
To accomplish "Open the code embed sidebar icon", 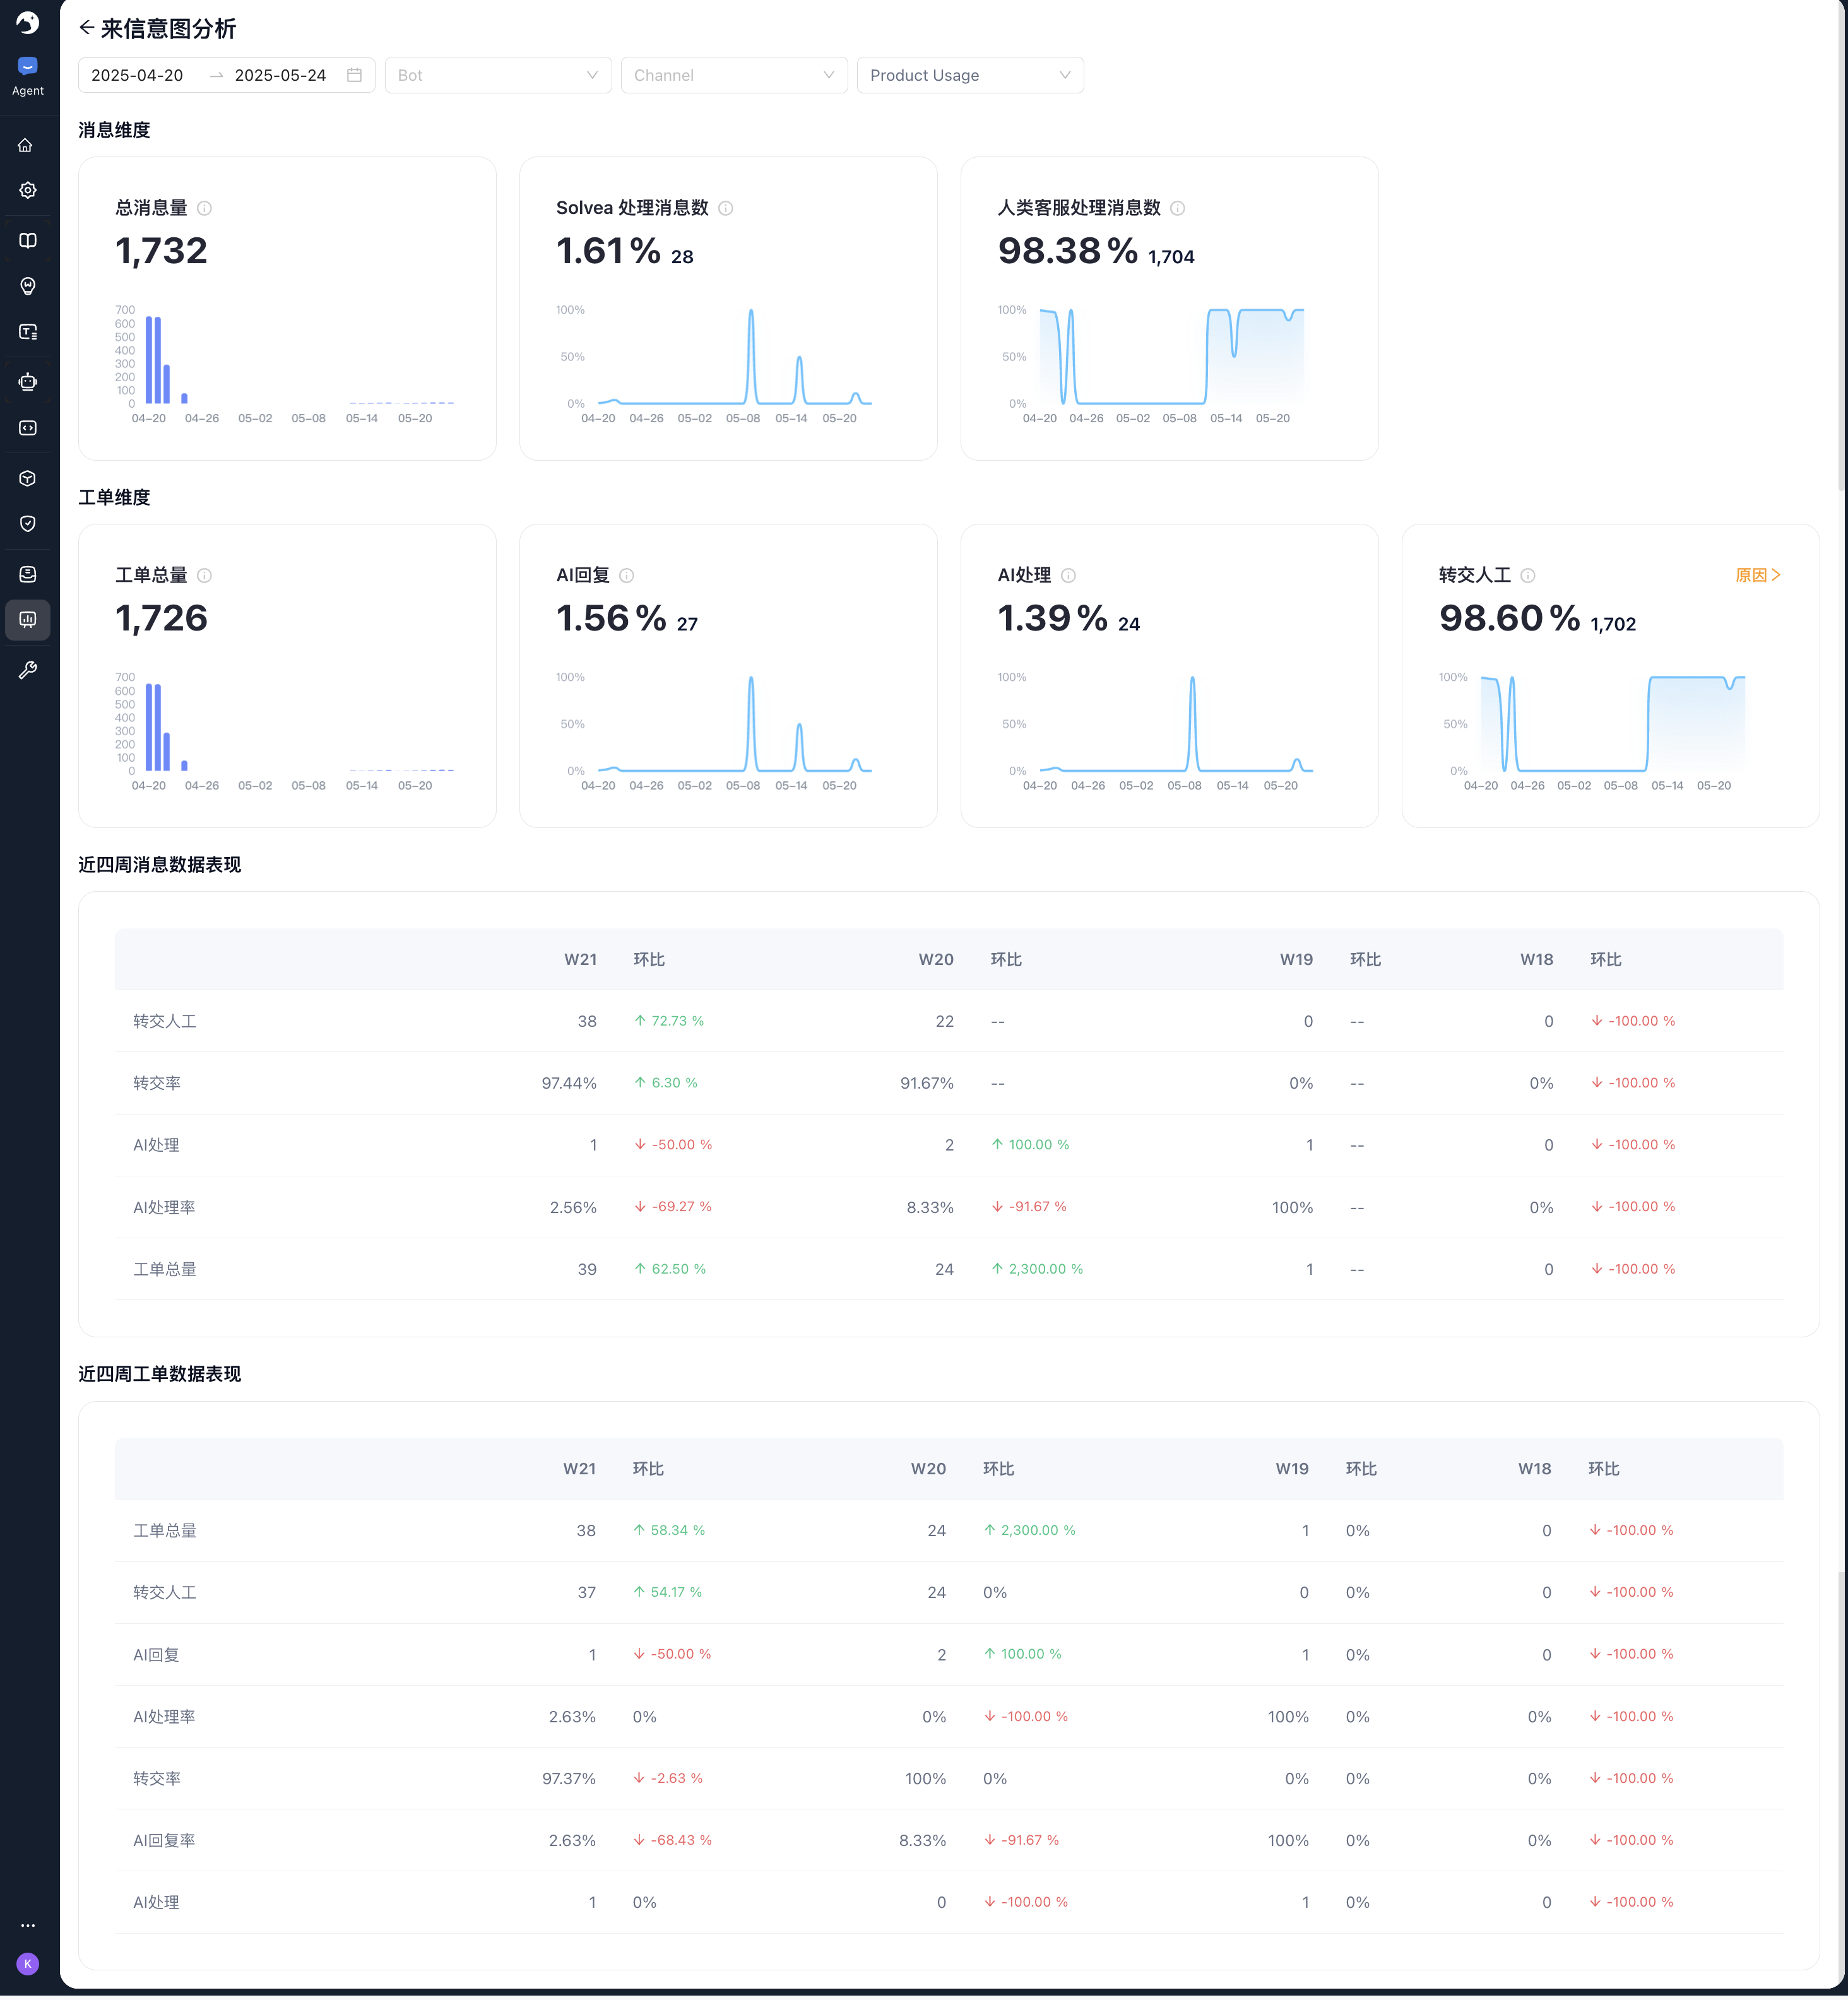I will click(x=27, y=428).
